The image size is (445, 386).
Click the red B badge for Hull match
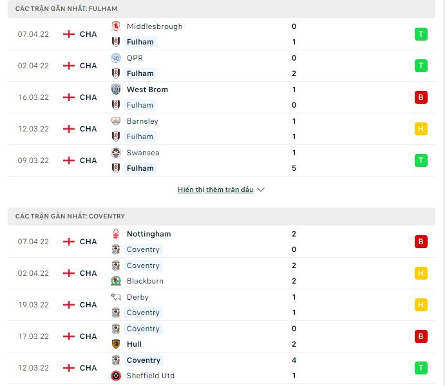pos(421,336)
